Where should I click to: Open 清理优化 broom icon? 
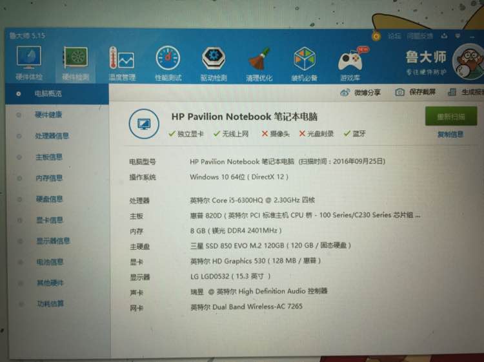pos(259,58)
